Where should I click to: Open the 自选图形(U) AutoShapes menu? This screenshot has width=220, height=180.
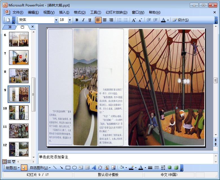pos(40,168)
